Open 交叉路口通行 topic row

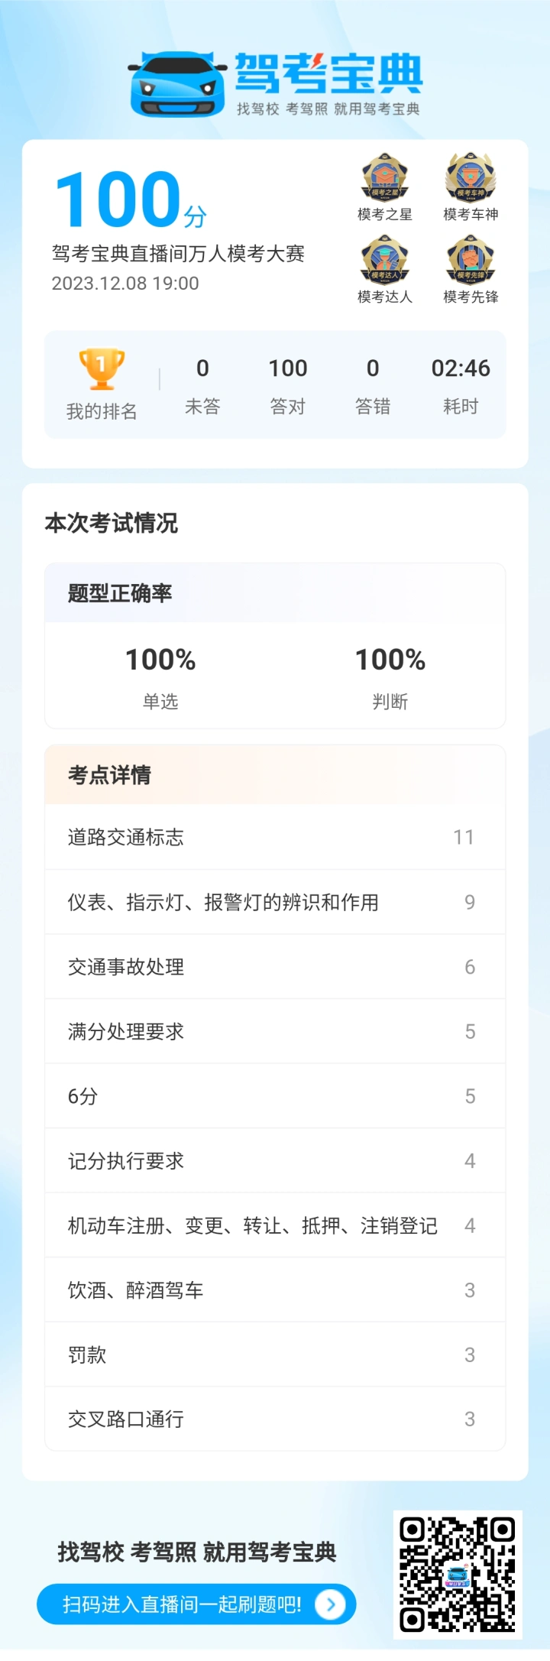point(275,1419)
